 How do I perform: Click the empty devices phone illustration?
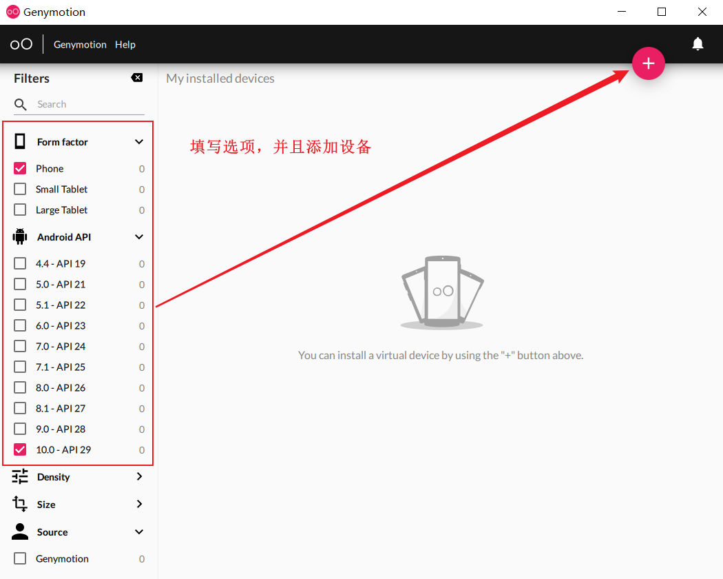tap(442, 292)
